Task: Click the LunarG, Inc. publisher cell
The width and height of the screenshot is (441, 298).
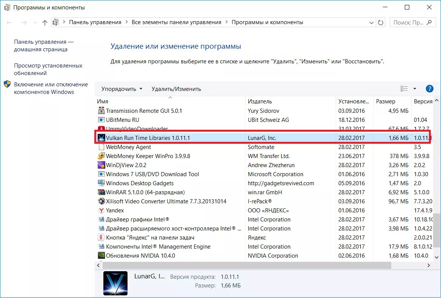Action: pos(262,138)
